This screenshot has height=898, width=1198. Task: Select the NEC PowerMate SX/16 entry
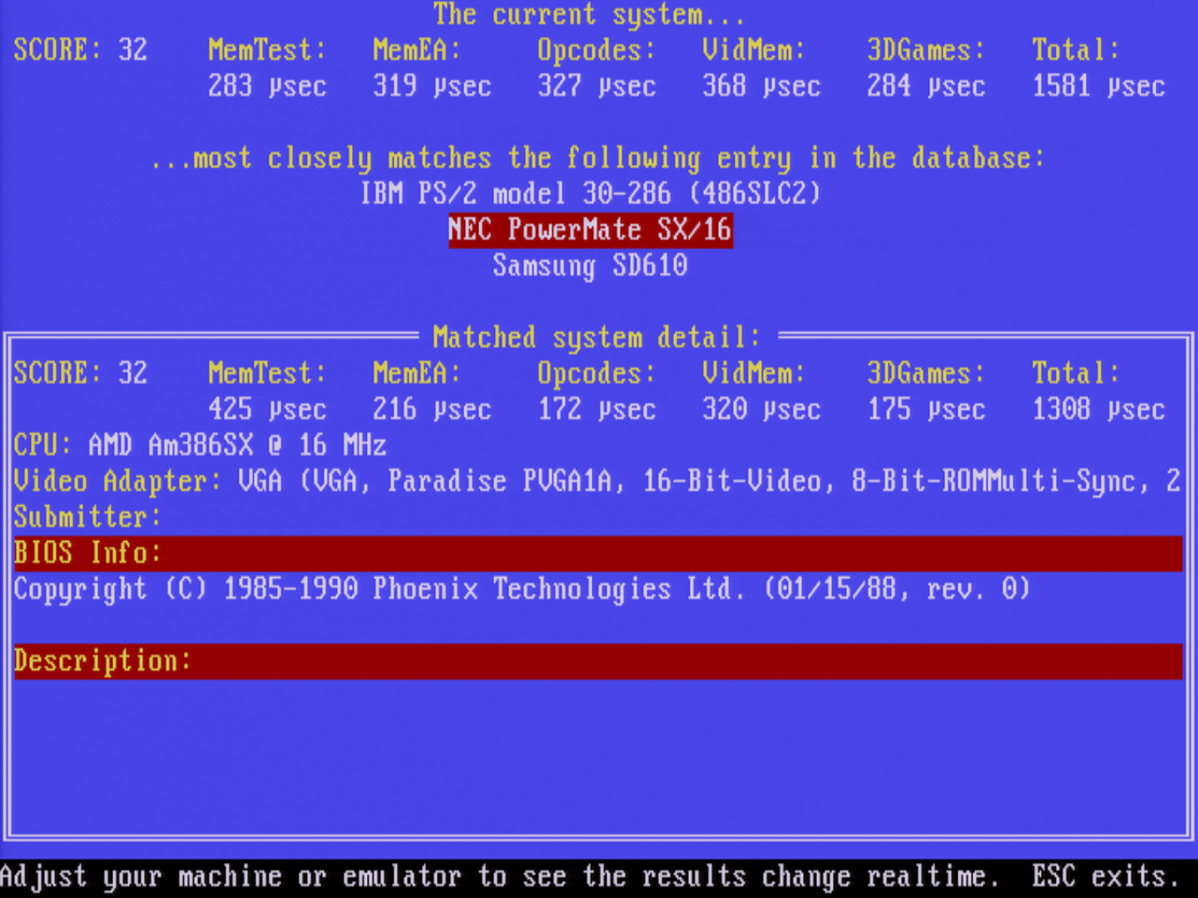pos(590,230)
